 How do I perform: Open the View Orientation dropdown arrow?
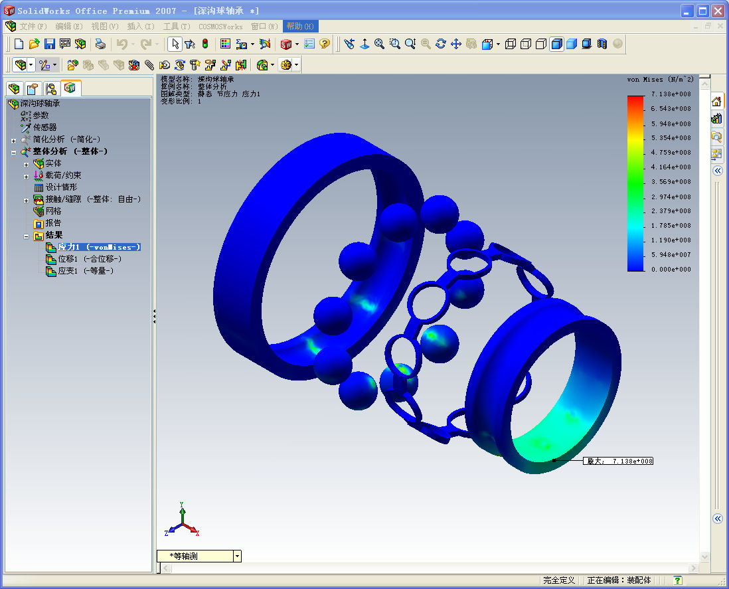point(498,44)
